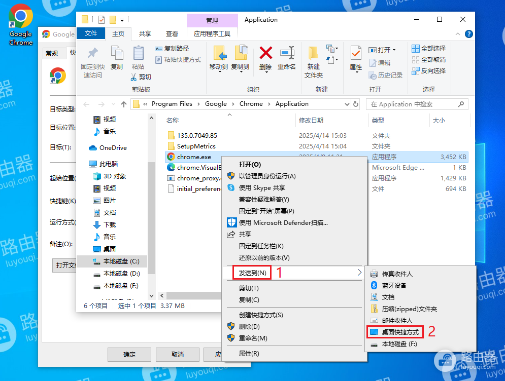Click the Copy path icon
The width and height of the screenshot is (505, 381).
(x=158, y=49)
